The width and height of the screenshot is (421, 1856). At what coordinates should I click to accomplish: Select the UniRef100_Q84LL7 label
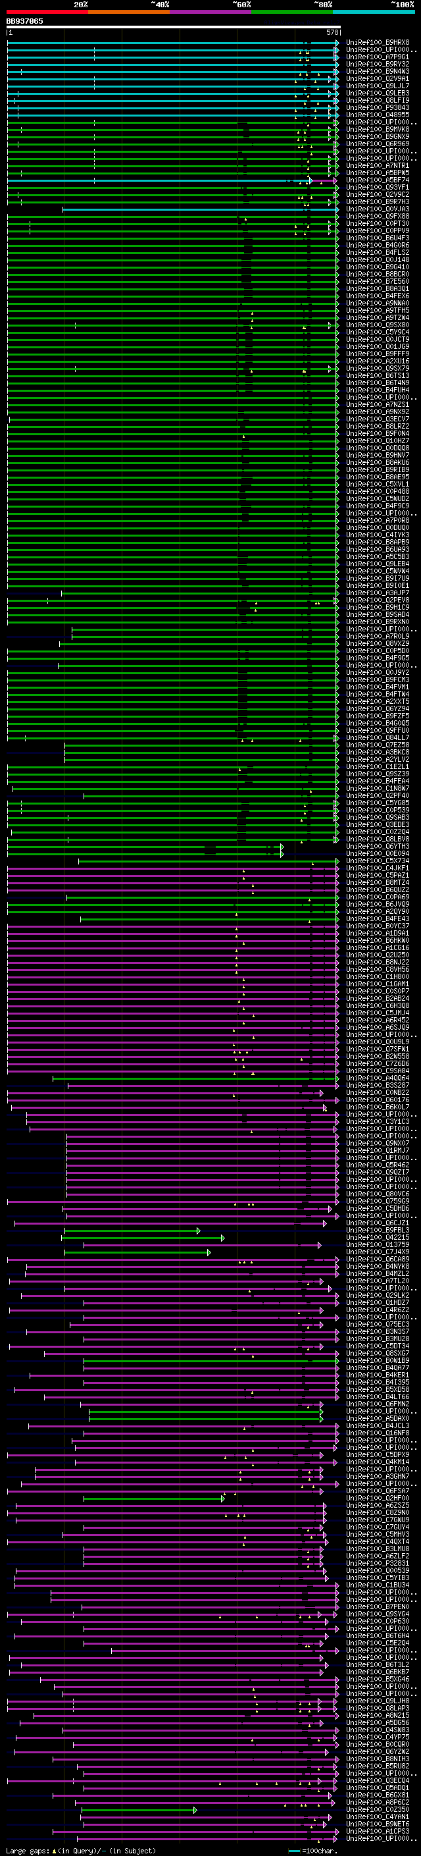[x=378, y=738]
